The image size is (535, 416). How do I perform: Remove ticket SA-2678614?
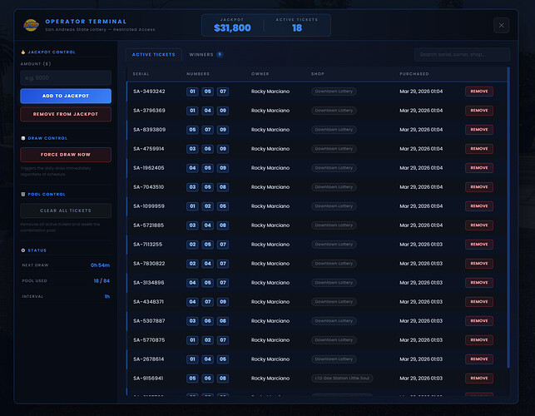479,359
